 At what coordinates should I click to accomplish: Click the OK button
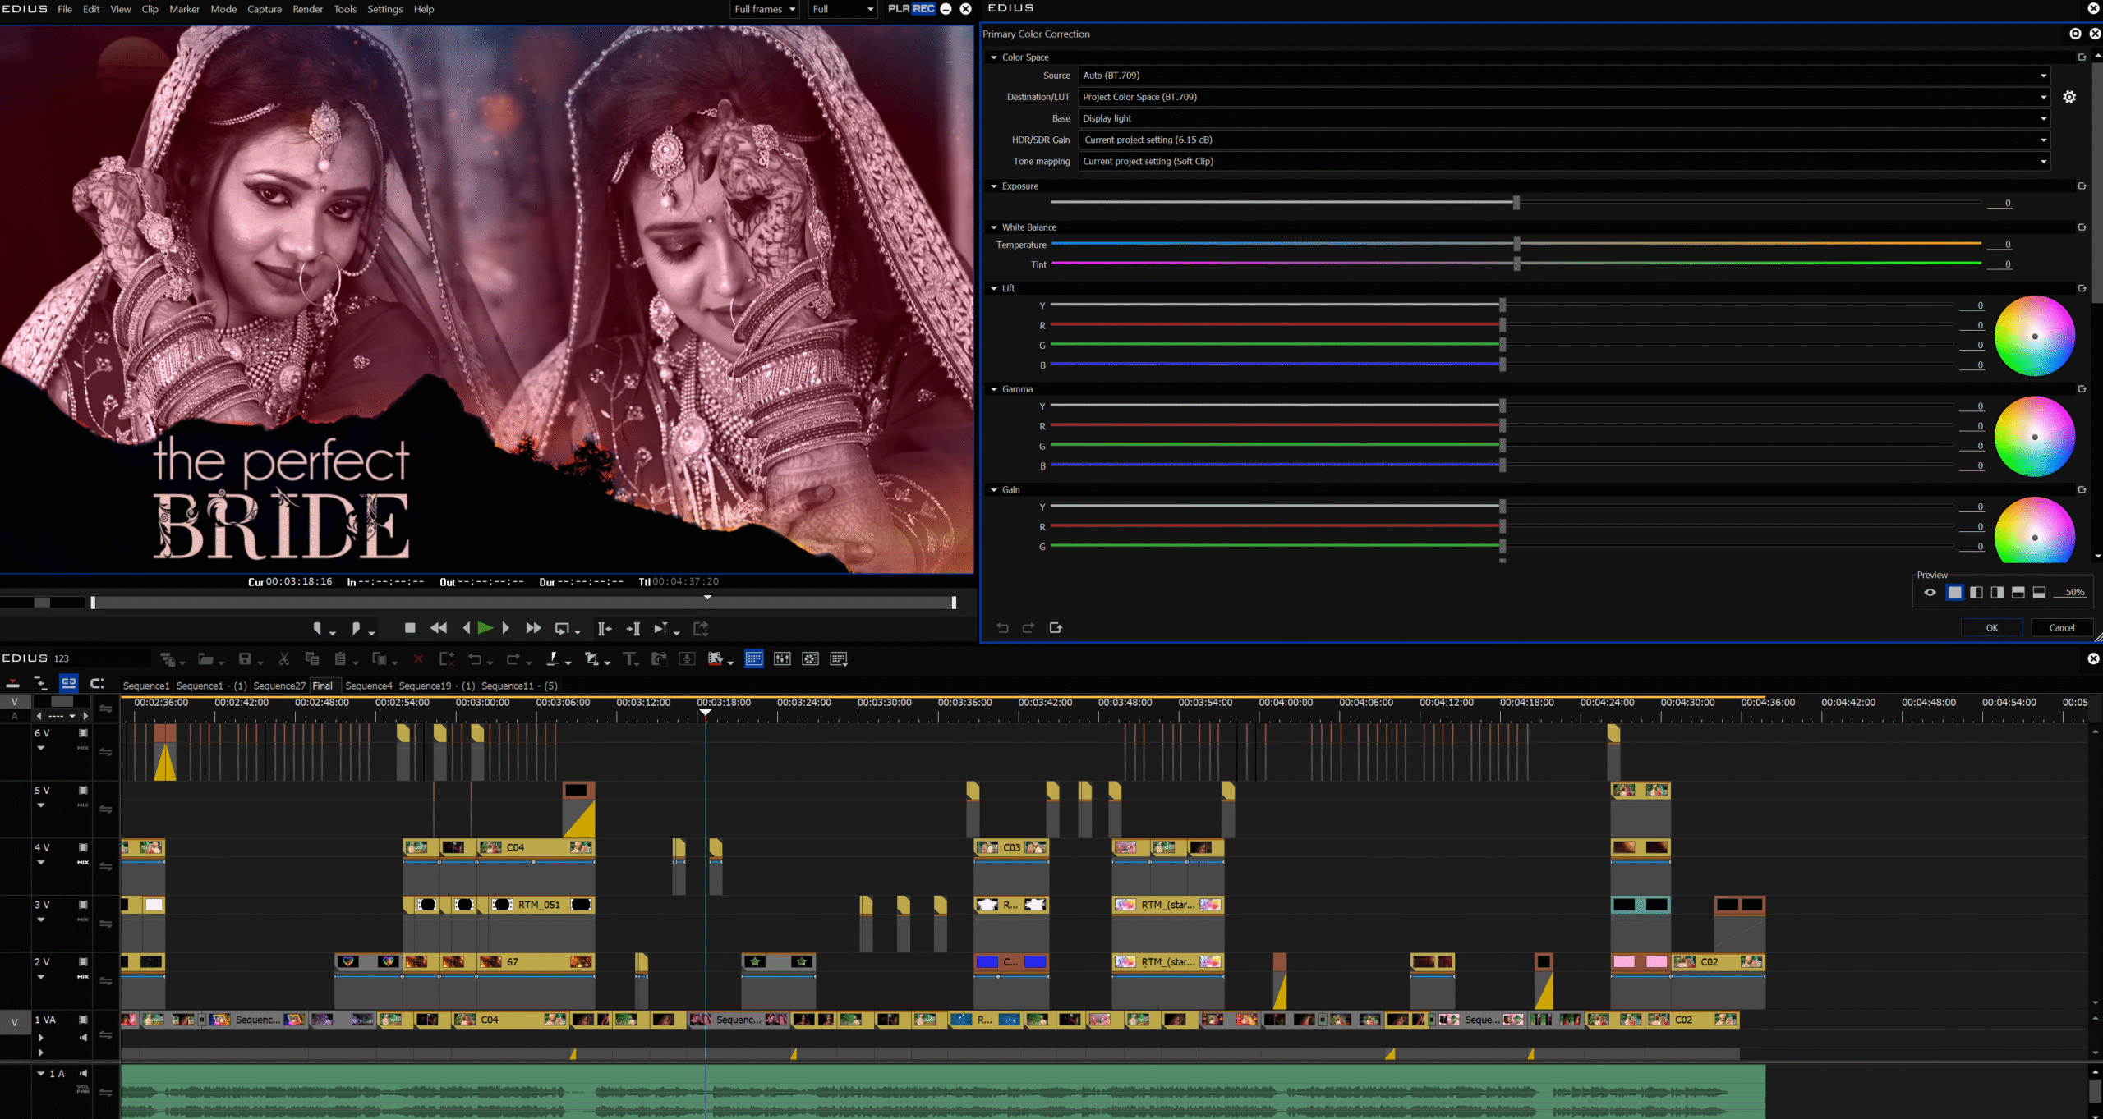click(1991, 628)
